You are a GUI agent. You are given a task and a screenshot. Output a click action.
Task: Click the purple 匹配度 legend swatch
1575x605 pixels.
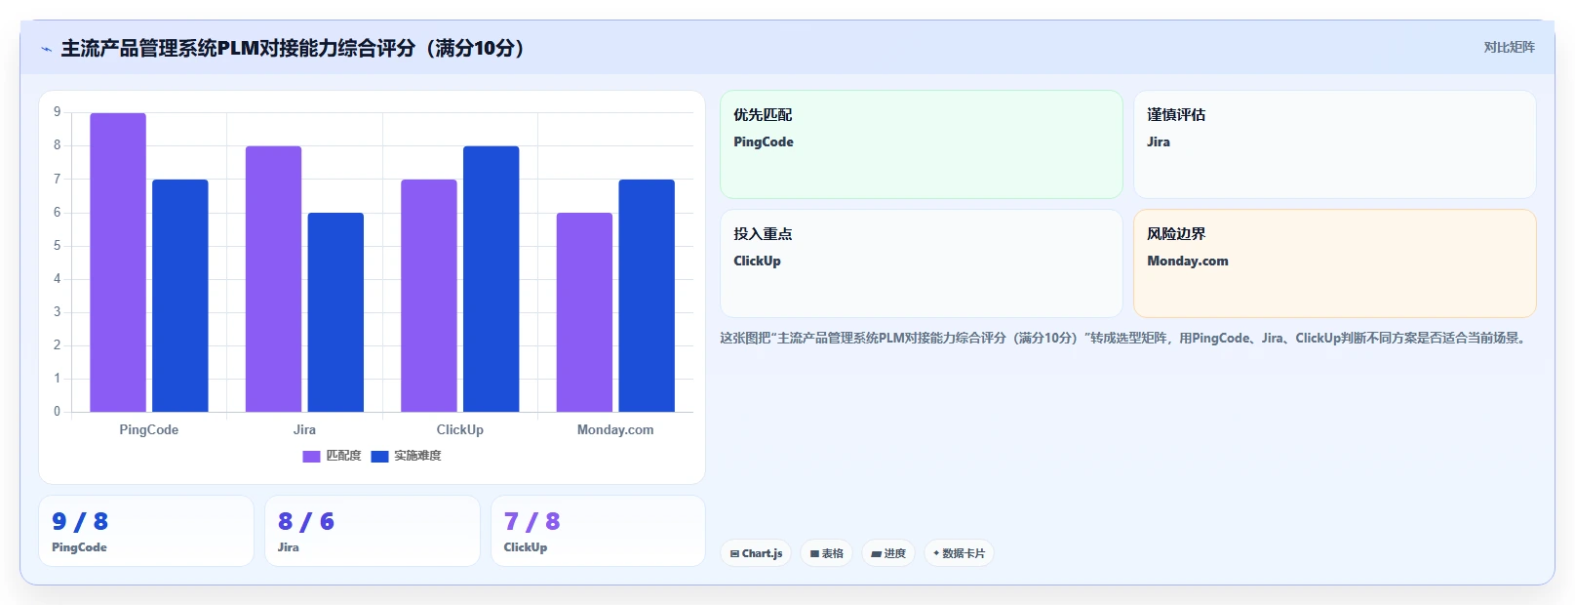tap(311, 456)
